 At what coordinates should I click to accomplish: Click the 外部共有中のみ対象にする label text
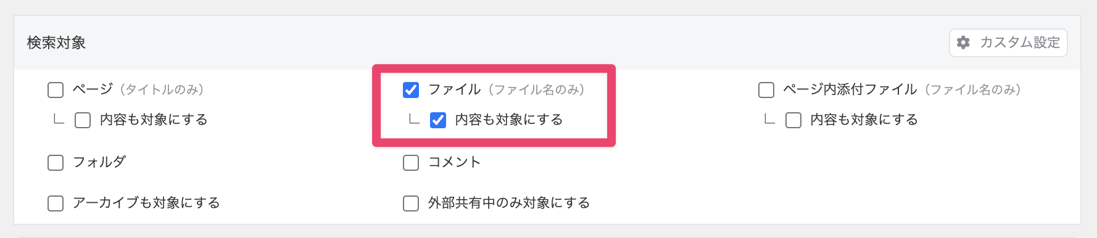(509, 203)
